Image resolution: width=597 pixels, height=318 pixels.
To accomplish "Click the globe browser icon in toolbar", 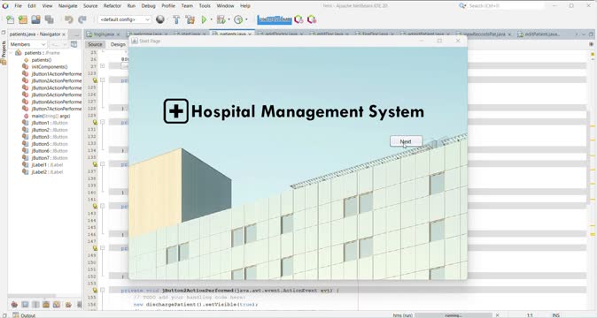I will point(160,19).
